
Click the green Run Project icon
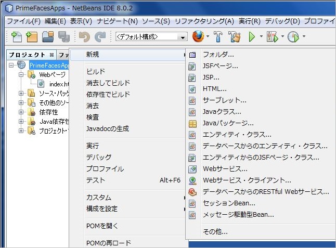(x=252, y=36)
